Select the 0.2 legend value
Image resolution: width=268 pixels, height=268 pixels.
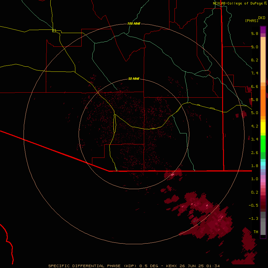(255, 192)
